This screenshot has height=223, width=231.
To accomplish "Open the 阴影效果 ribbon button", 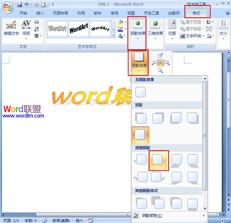I will [x=138, y=30].
